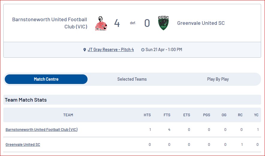265x156 pixels.
Task: Click the Greenvale United GUSC crest
Action: click(x=163, y=23)
